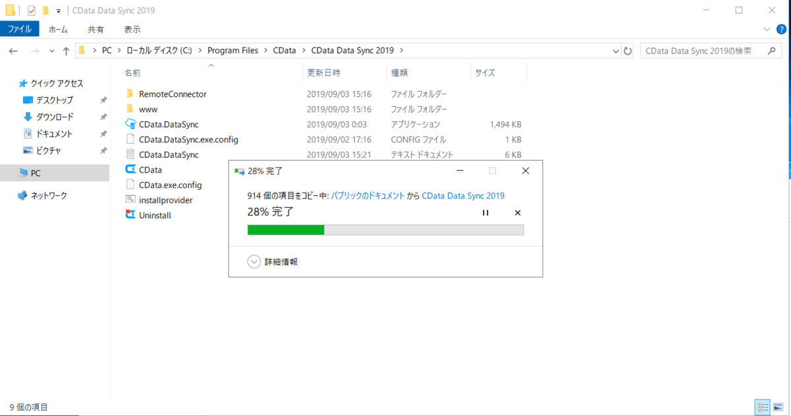
Task: Expand the address bar history dropdown
Action: (x=616, y=51)
